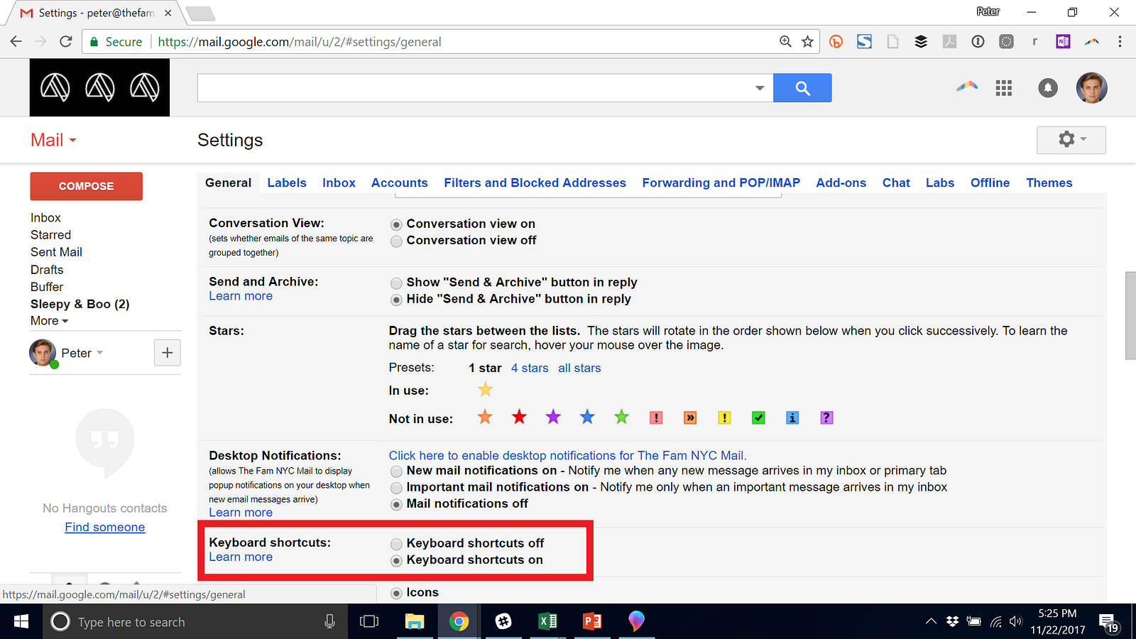Open the Google apps grid
Screen dimensions: 1136x639
pos(1003,88)
